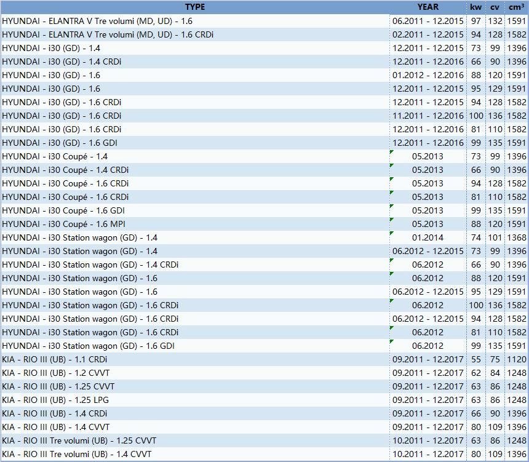Select i30 Station wagon 1.6 GDI type cell

88,346
